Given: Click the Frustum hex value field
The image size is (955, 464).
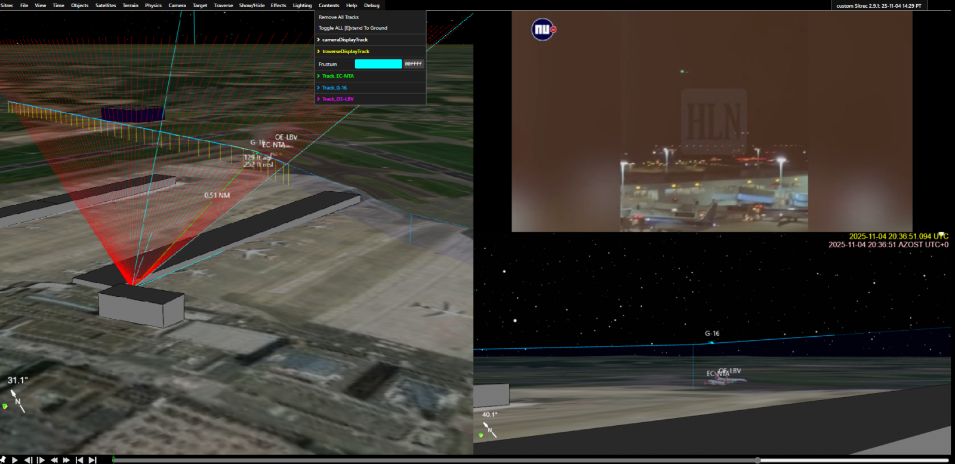Looking at the screenshot, I should point(413,64).
